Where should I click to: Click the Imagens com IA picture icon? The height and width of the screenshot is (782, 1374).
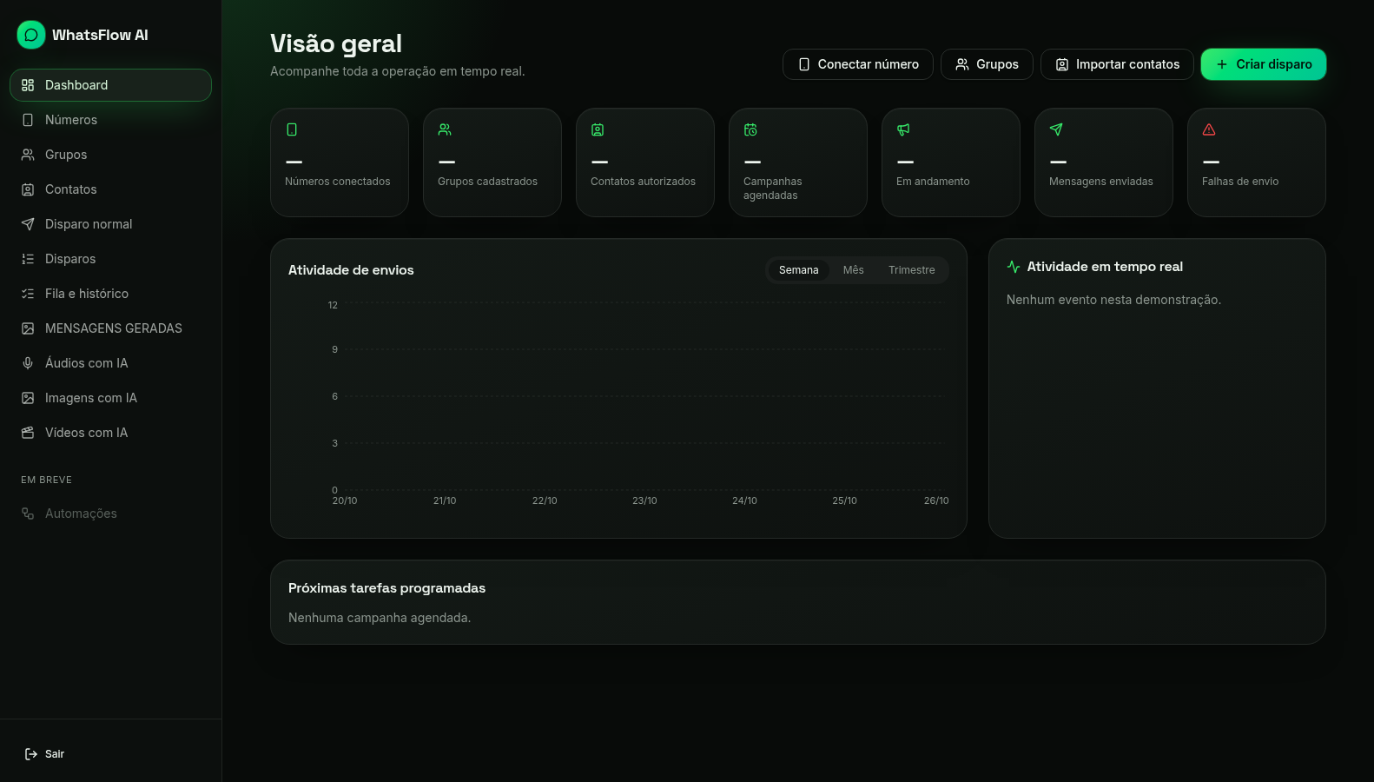tap(28, 398)
